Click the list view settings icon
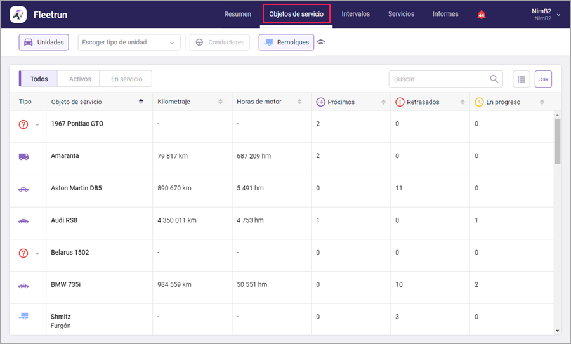 (521, 79)
